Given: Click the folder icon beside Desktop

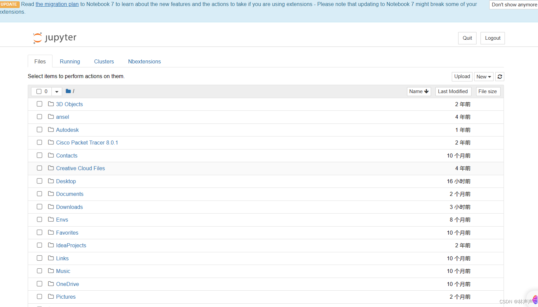Looking at the screenshot, I should click(51, 181).
